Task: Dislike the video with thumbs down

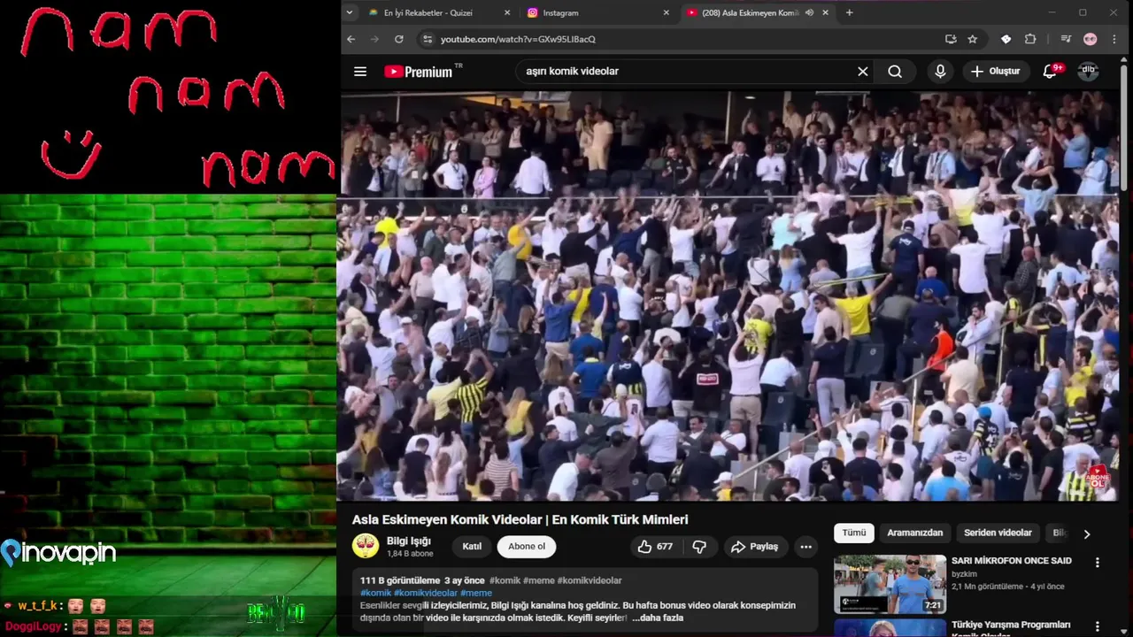Action: tap(699, 547)
